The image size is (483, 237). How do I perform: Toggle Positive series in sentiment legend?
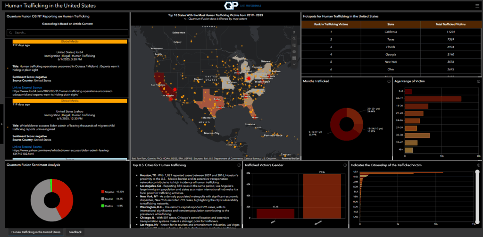pos(108,206)
